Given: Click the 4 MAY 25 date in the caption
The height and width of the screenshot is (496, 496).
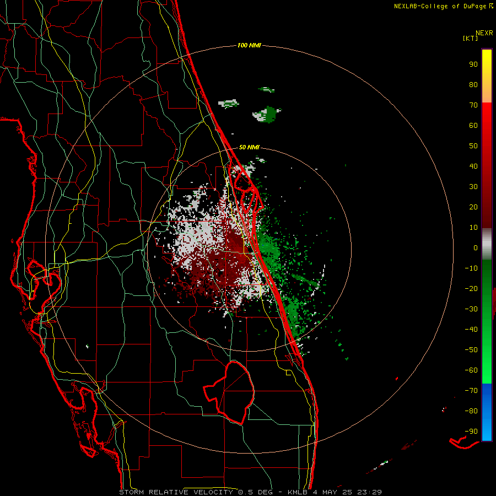Looking at the screenshot, I should click(x=332, y=492).
